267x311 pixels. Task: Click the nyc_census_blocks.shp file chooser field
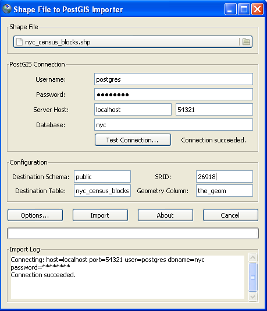point(133,42)
